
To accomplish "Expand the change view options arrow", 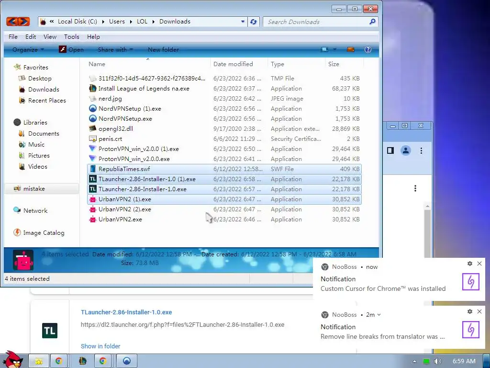I will coord(334,49).
